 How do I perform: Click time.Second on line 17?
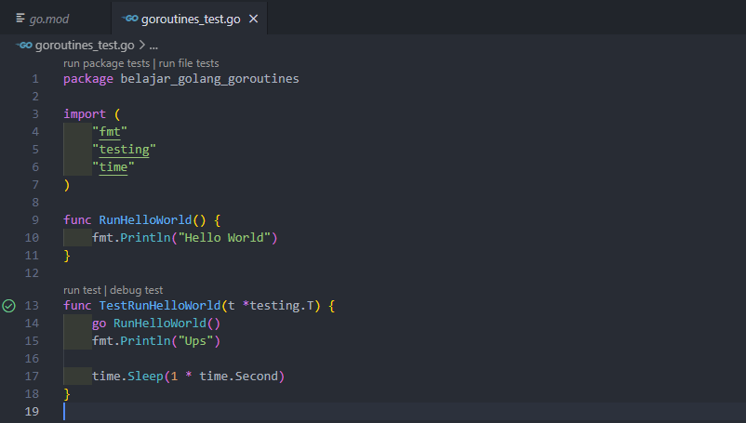point(238,377)
